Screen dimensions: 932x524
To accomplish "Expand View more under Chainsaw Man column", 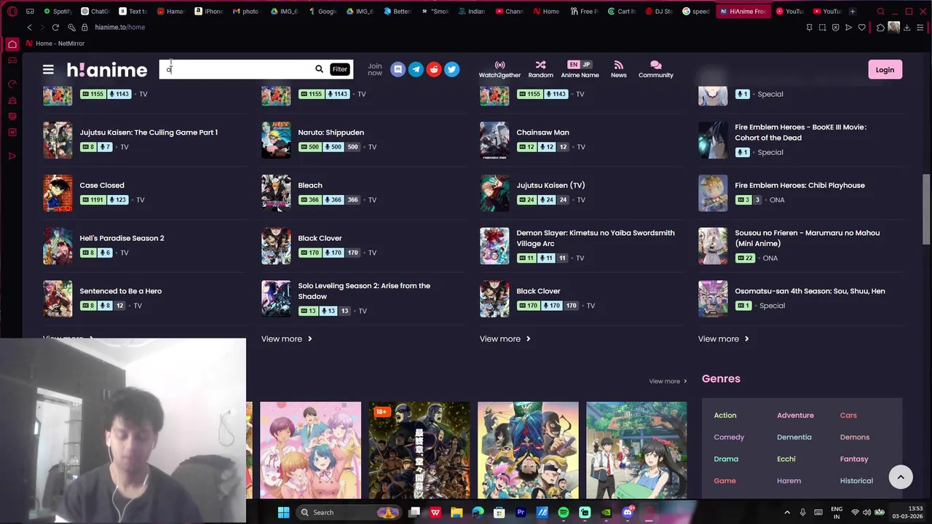I will pos(505,339).
